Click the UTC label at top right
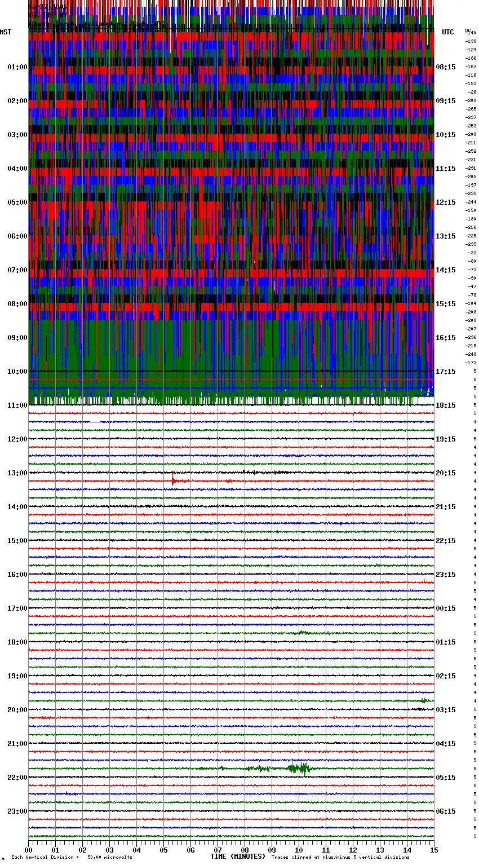 point(447,32)
